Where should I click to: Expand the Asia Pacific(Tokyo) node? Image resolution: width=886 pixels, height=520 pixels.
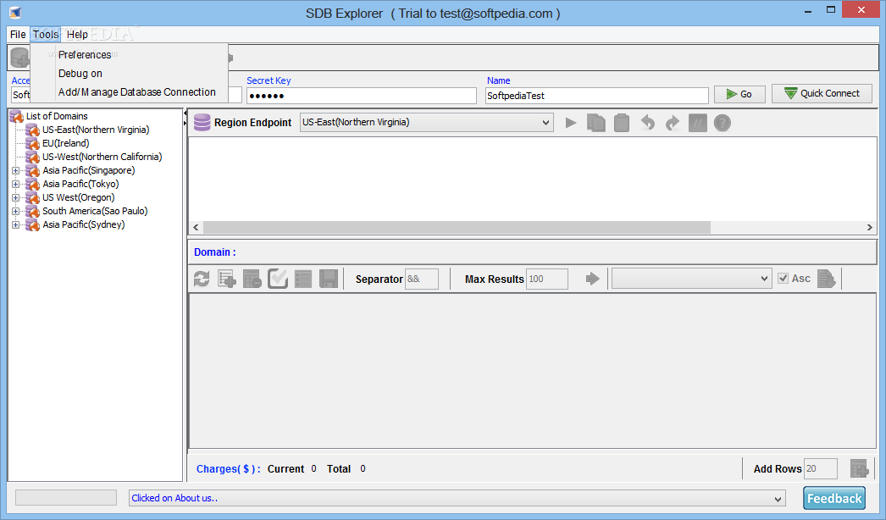[16, 184]
